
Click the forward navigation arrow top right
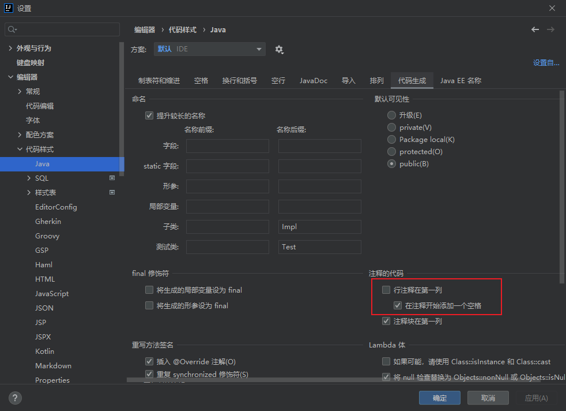(552, 29)
